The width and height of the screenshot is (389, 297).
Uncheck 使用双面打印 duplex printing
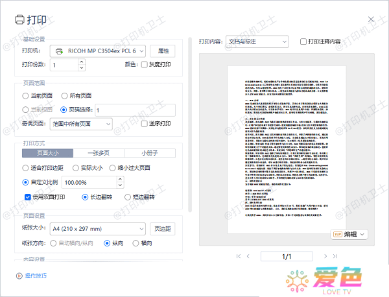coord(28,197)
